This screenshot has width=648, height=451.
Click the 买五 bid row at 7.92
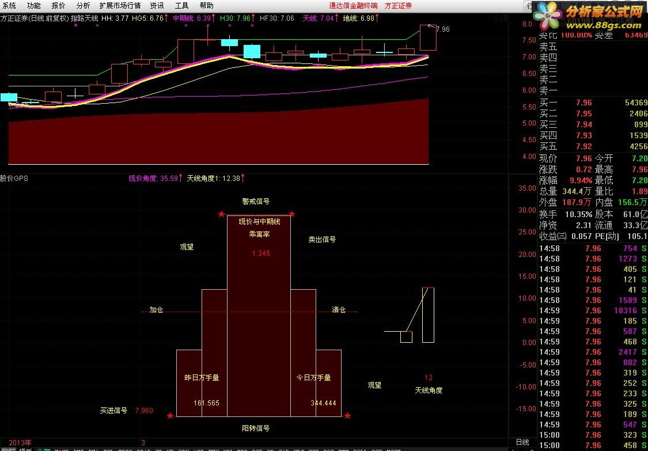pos(593,146)
